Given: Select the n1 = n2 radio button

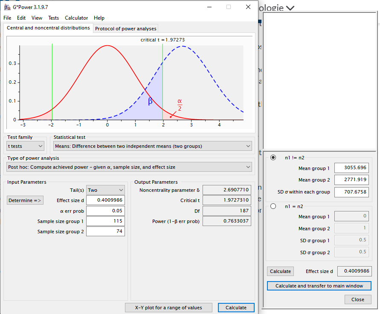Looking at the screenshot, I should (x=273, y=206).
